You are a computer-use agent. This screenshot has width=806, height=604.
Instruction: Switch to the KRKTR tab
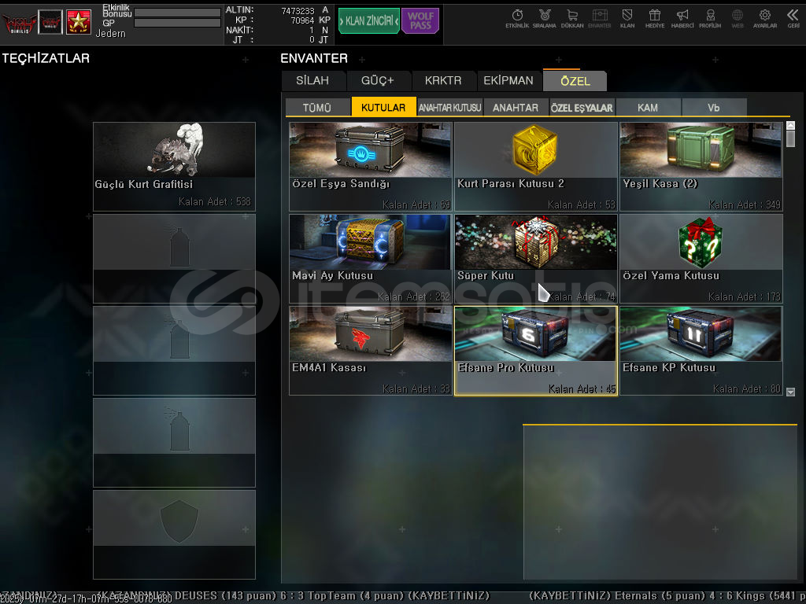443,81
